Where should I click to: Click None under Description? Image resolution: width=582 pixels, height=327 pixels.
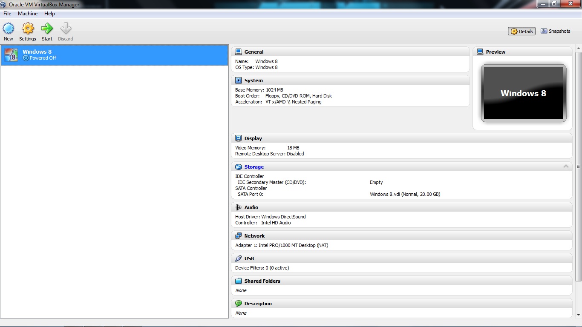pyautogui.click(x=241, y=313)
